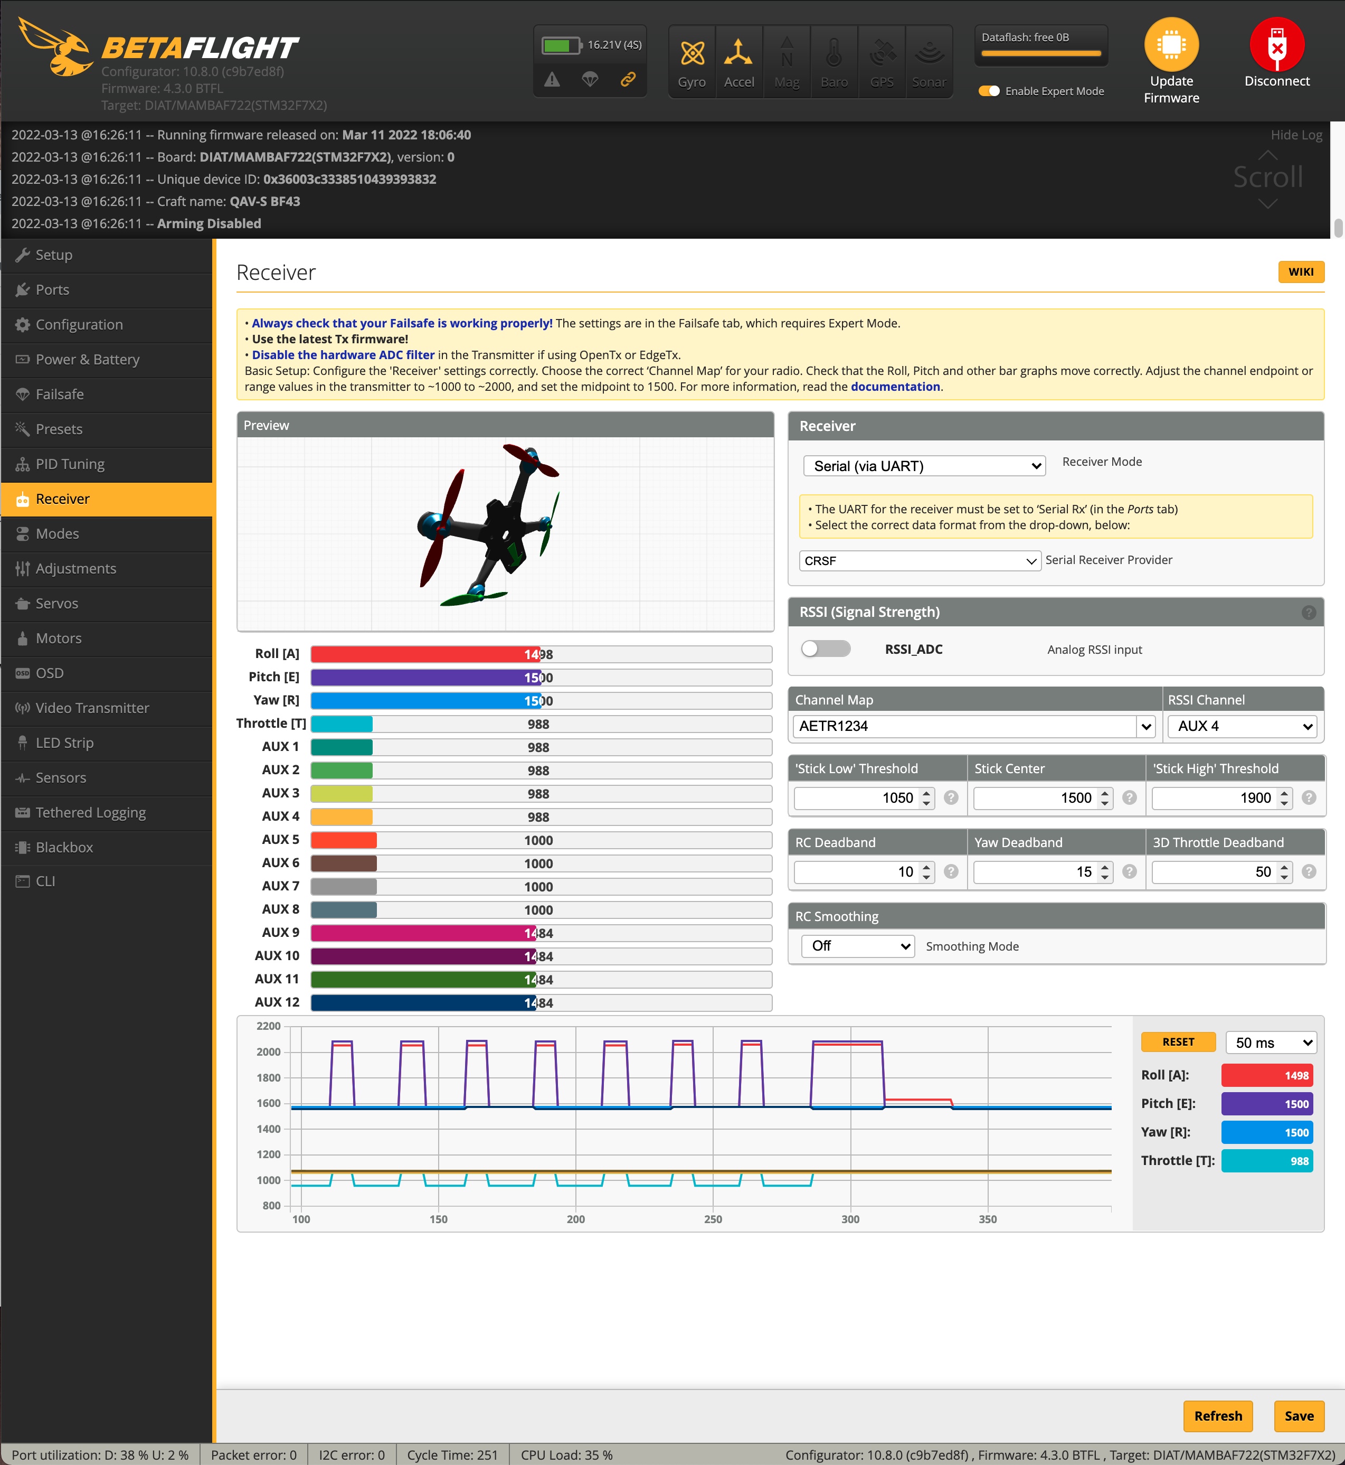The height and width of the screenshot is (1465, 1345).
Task: Click Hide Log in the log panel
Action: click(x=1296, y=134)
